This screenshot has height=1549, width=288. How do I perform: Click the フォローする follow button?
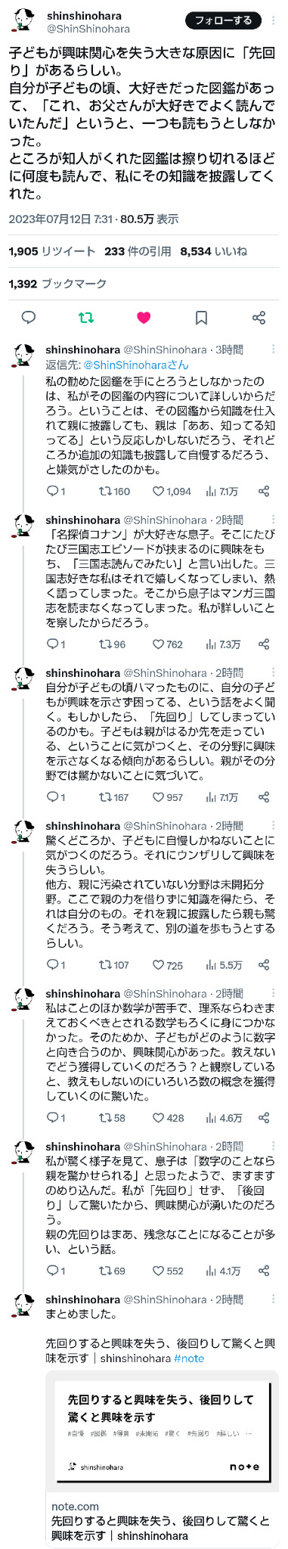(x=223, y=21)
